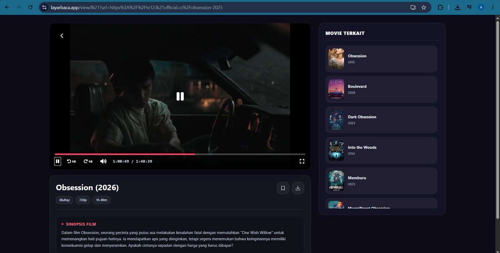Skip forward 10 seconds
The height and width of the screenshot is (253, 500).
point(88,161)
